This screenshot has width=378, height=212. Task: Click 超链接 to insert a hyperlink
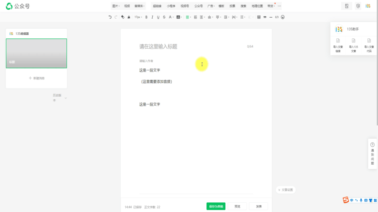pos(157,6)
